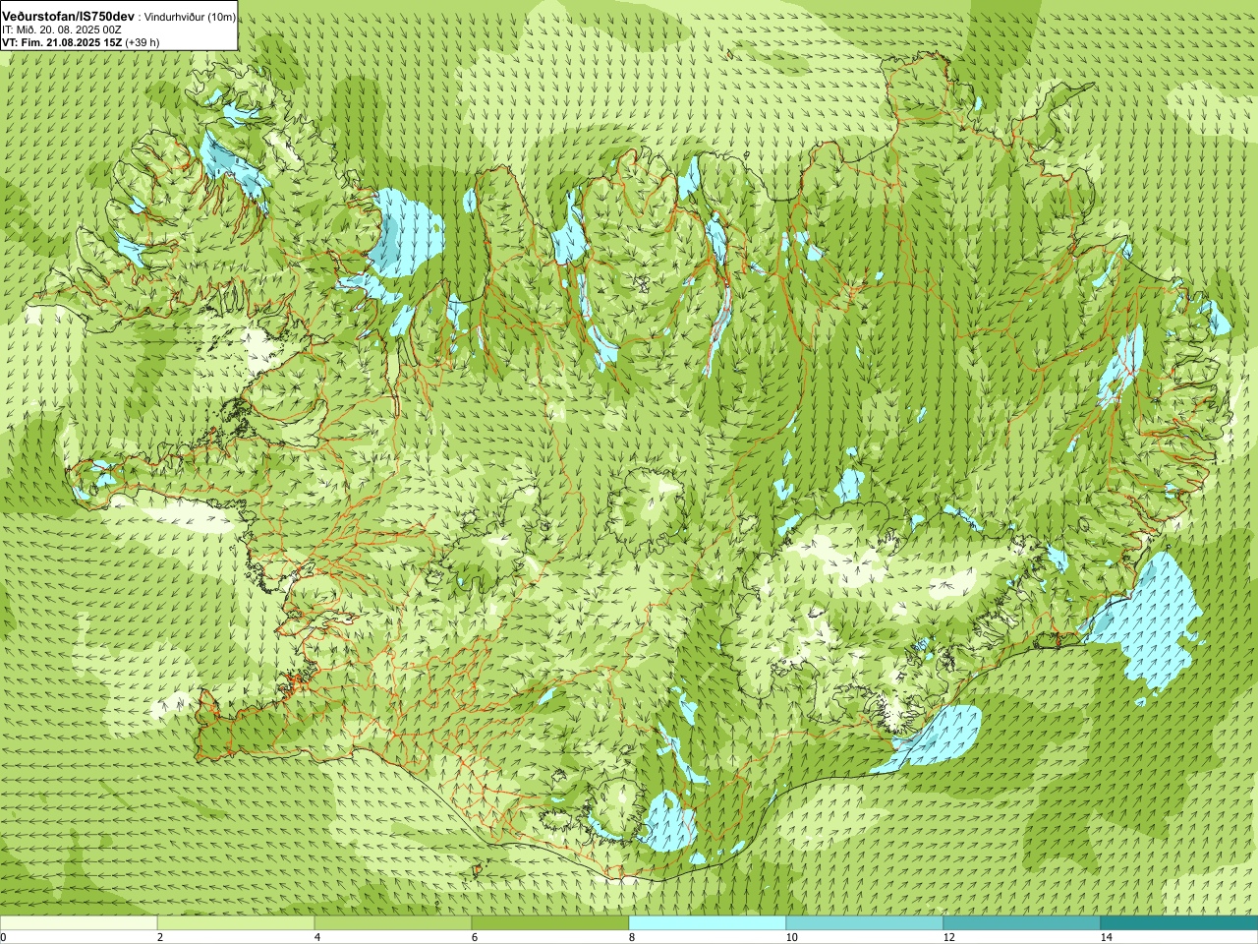Click the legend scale label '0'
Screen dimensions: 1258x944
coord(4,937)
